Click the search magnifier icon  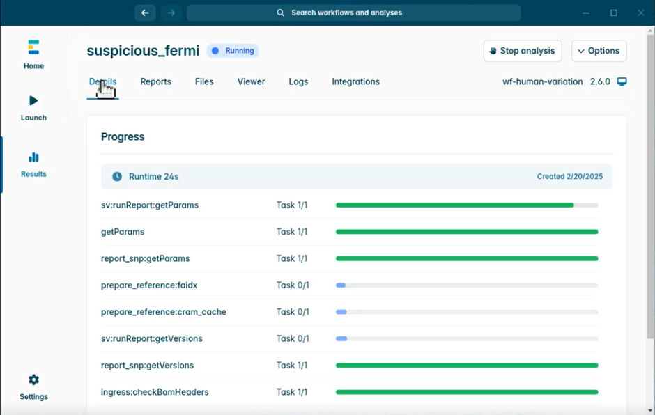tap(280, 13)
